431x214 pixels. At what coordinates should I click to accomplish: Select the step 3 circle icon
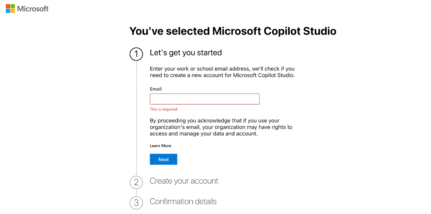click(x=136, y=203)
